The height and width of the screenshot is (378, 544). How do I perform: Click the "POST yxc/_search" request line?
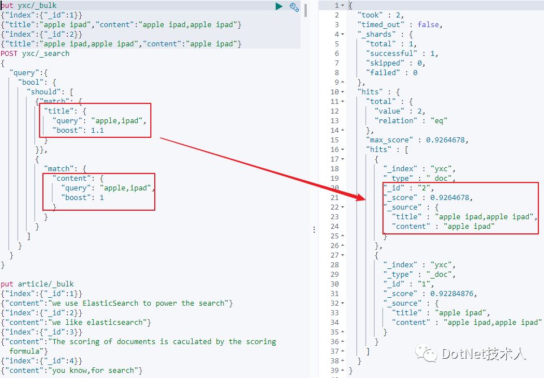pos(35,54)
